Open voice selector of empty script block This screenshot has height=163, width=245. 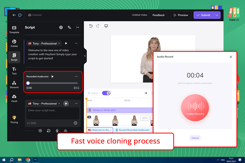[x=44, y=103]
